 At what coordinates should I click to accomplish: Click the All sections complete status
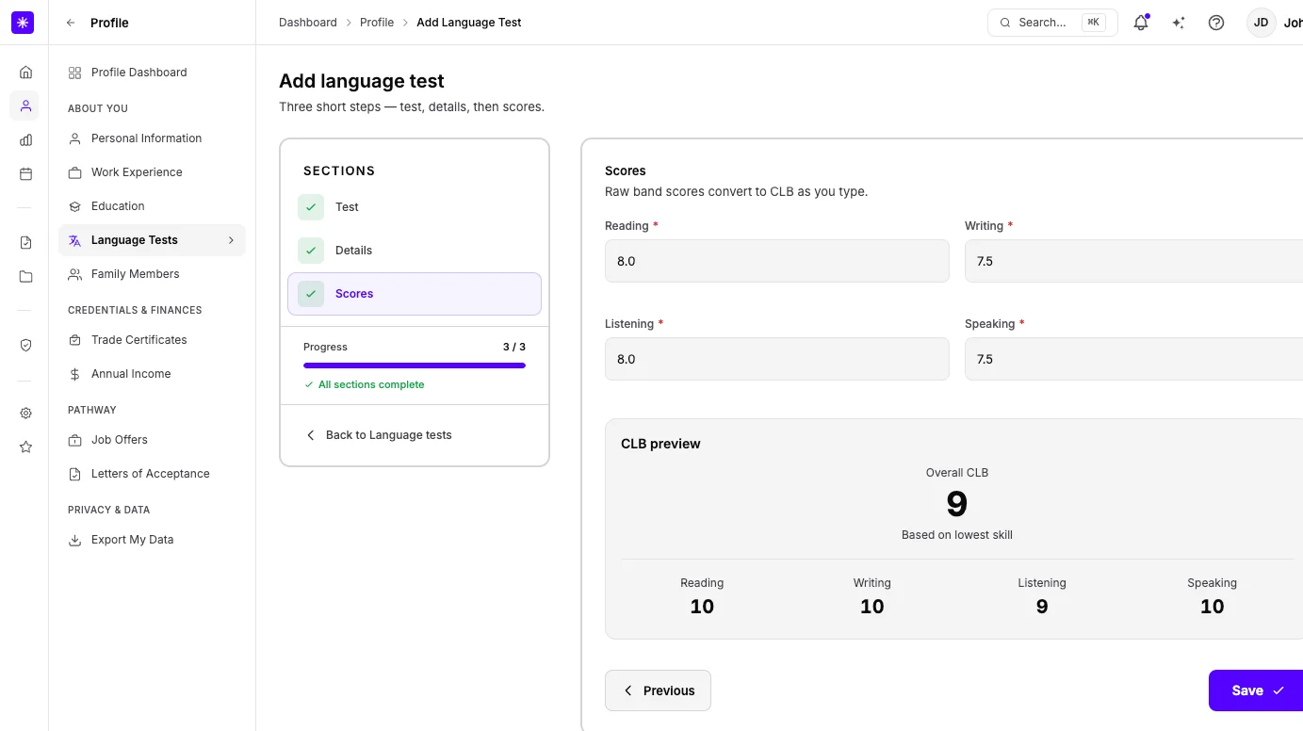click(x=365, y=384)
